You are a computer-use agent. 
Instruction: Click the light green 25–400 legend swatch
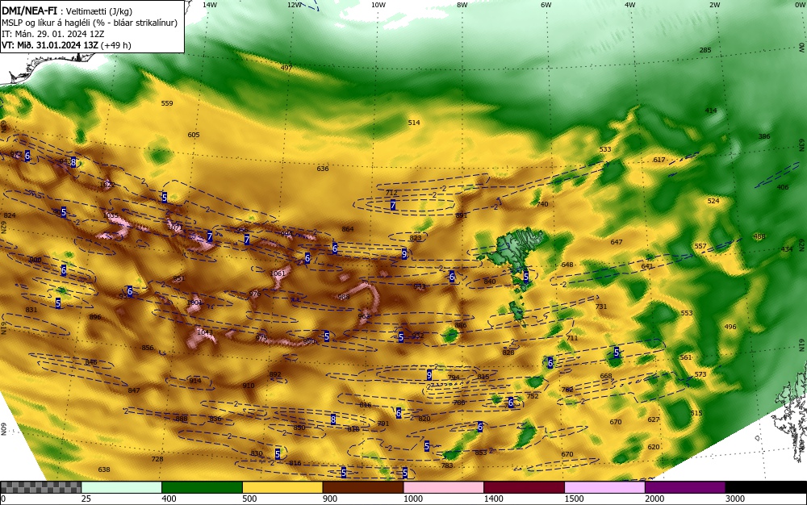pos(121,487)
